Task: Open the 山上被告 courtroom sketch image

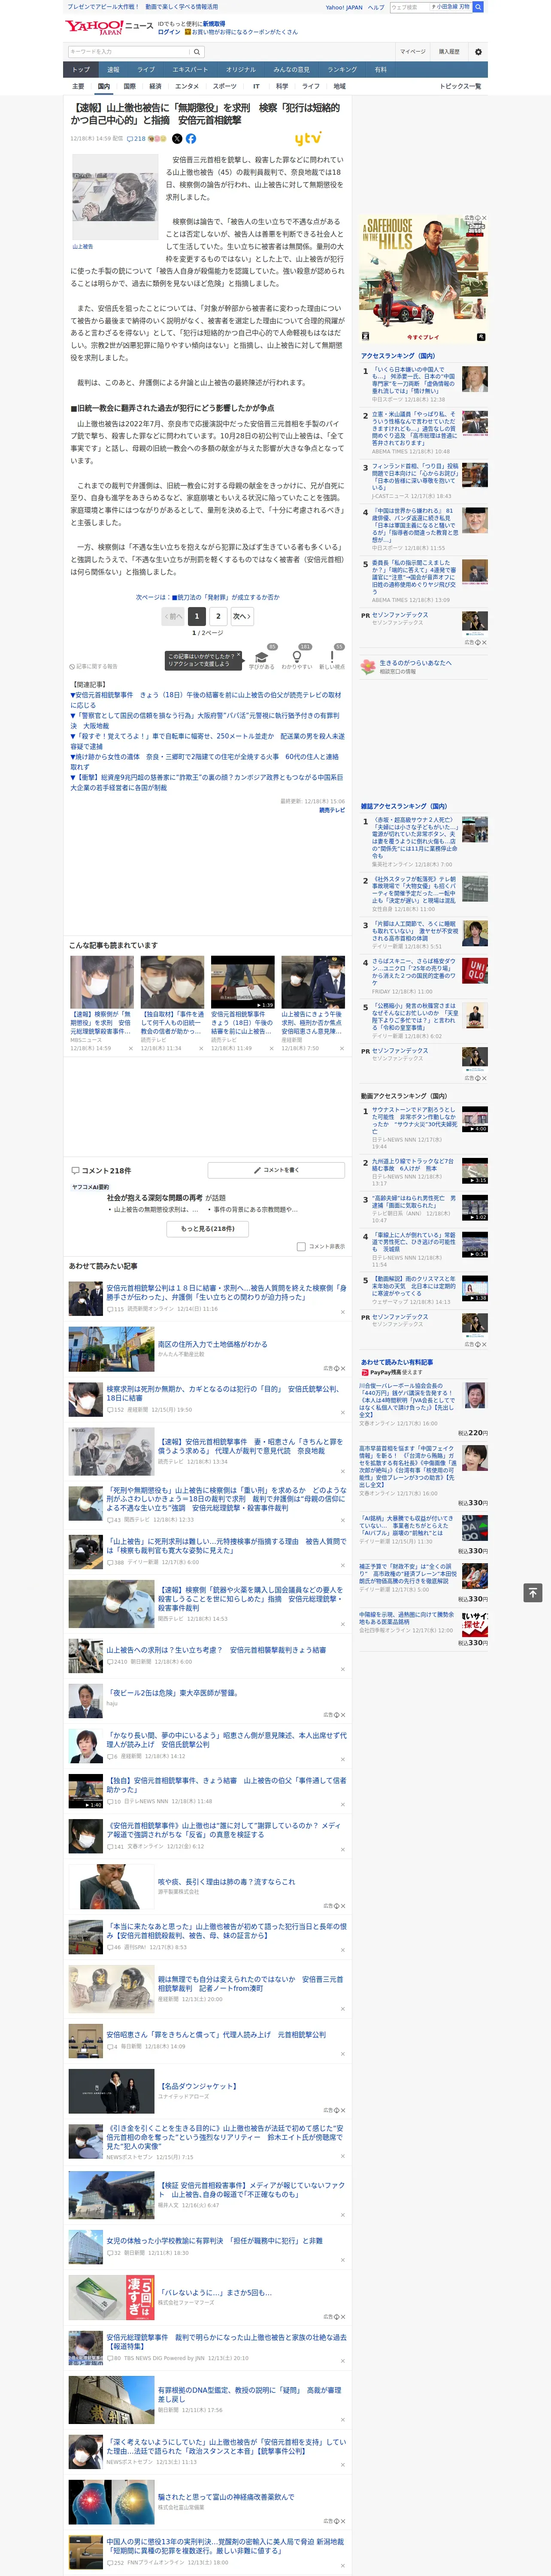Action: coord(114,197)
